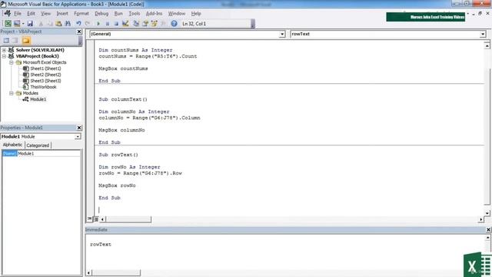Screen dimensions: 492x277
Task: Click the Break pause icon
Action: pos(108,24)
